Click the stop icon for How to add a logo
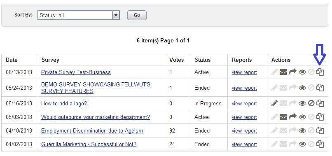The width and height of the screenshot is (332, 156). [x=311, y=103]
